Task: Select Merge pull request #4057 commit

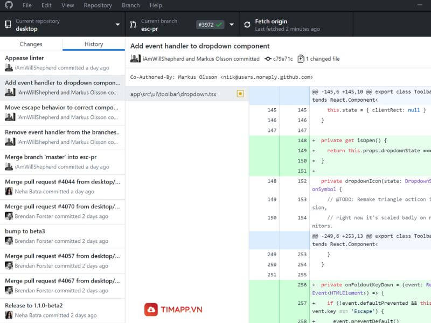Action: [62, 261]
